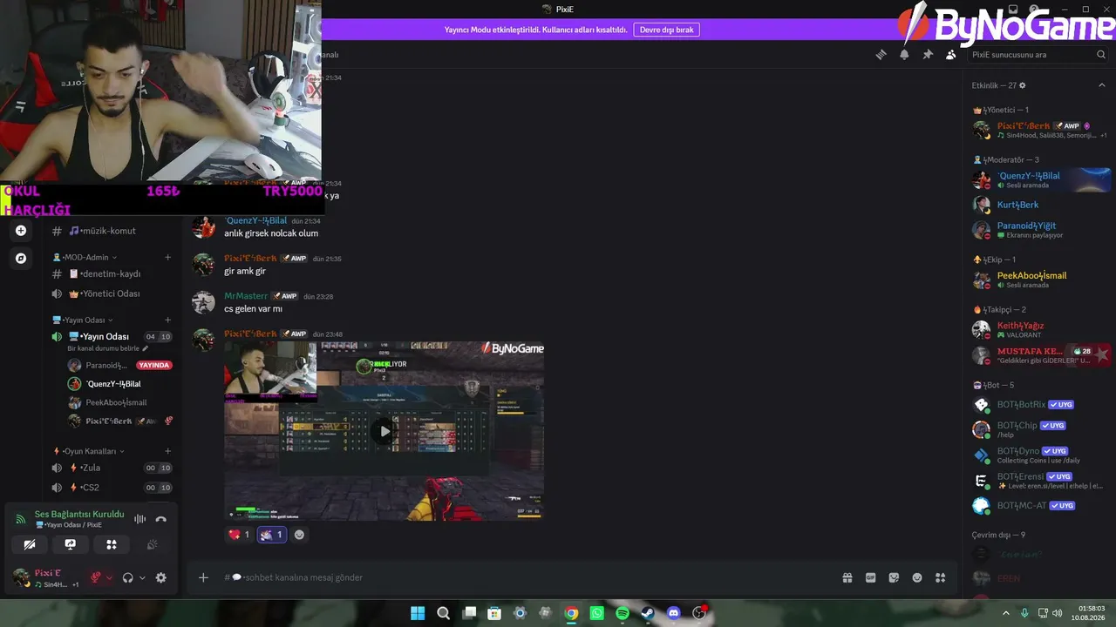
Task: Select Keith Yağız in the member list
Action: click(x=1041, y=330)
